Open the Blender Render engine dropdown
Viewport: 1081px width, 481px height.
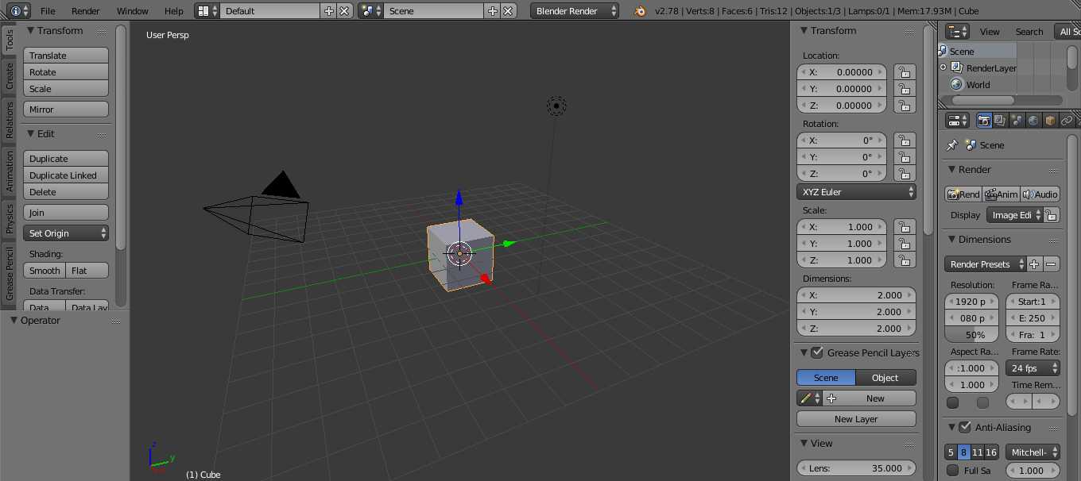(x=575, y=11)
